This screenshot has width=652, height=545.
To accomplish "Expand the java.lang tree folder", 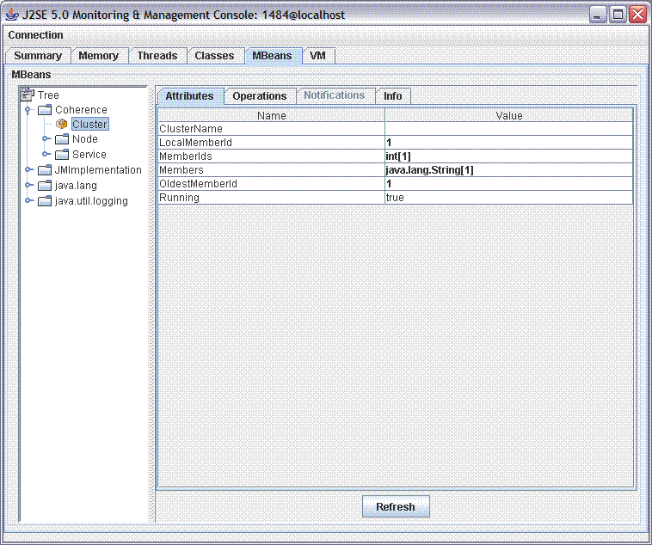I will 28,185.
